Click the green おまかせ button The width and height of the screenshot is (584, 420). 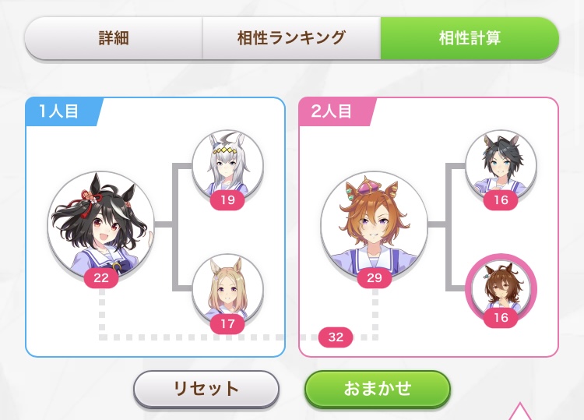[378, 389]
